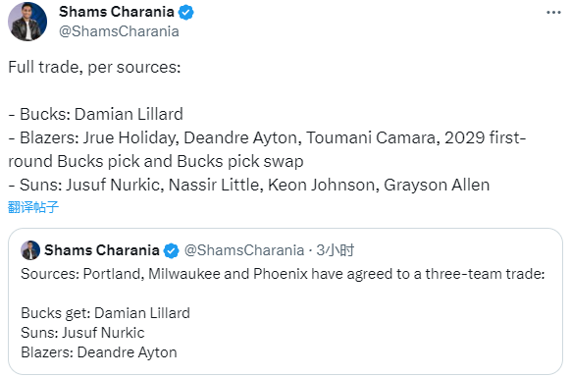571x377 pixels.
Task: Click the 'Bucks: Damian Lillard' line
Action: coord(95,114)
